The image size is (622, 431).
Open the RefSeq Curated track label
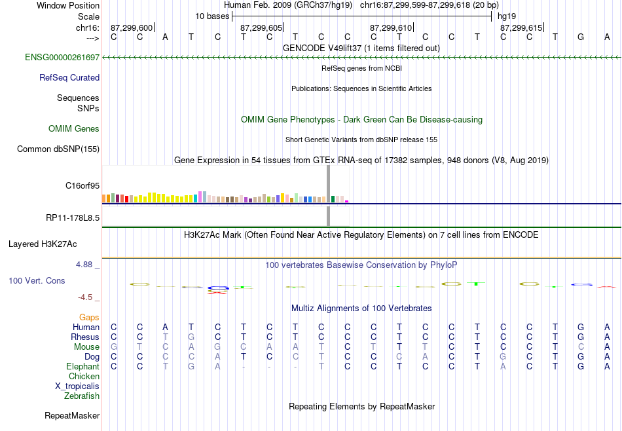tap(69, 77)
